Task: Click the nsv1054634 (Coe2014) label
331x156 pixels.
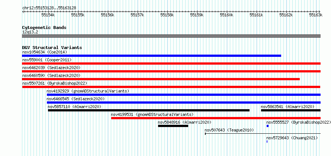Action: 45,52
